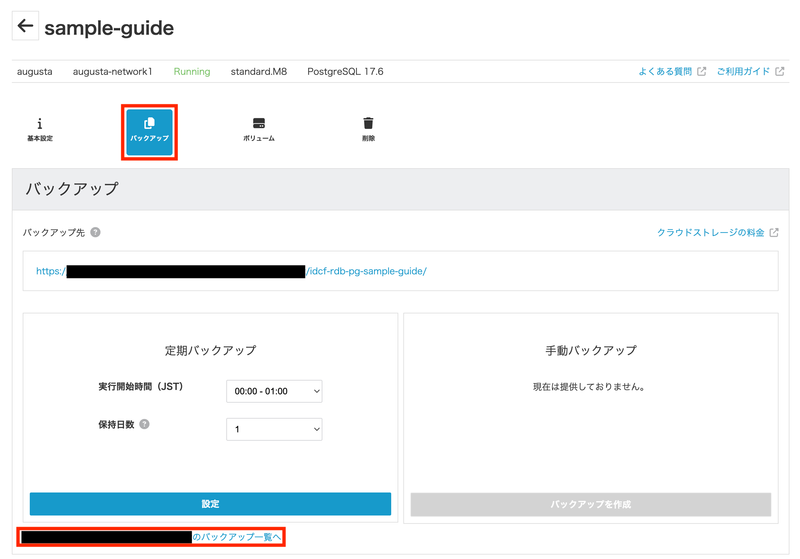
Task: Open the クラウドストレージの料金 link
Action: (x=710, y=232)
